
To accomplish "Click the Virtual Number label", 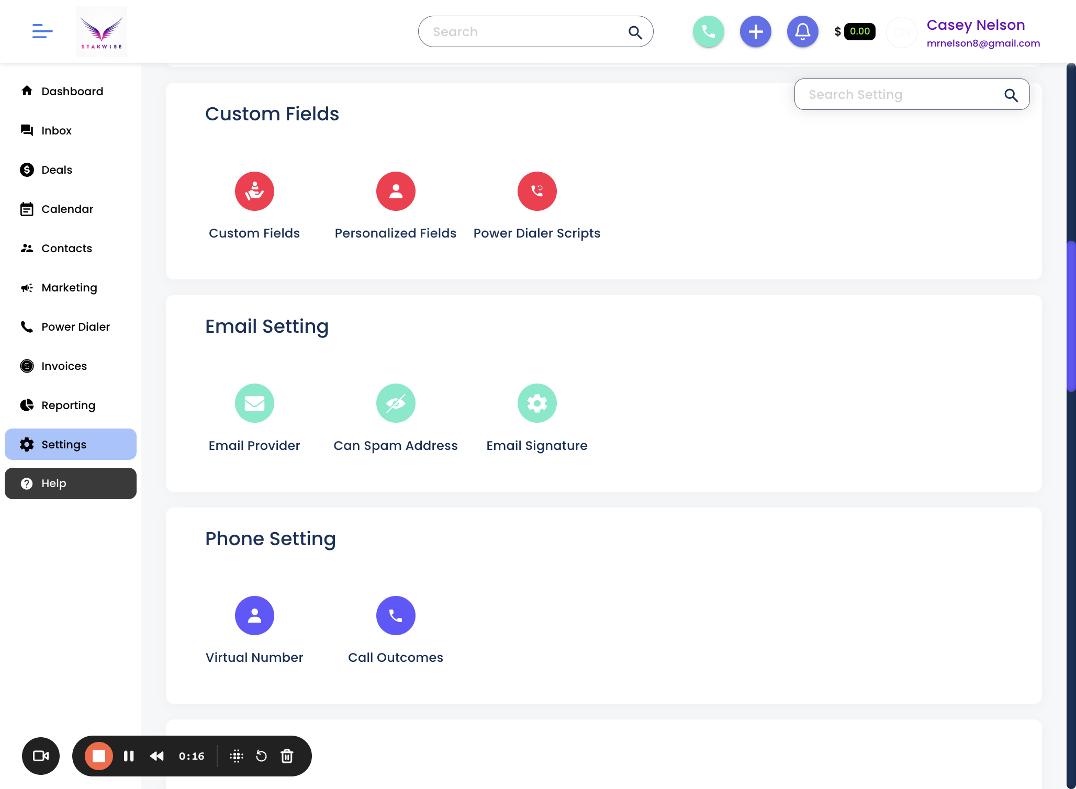I will click(254, 657).
